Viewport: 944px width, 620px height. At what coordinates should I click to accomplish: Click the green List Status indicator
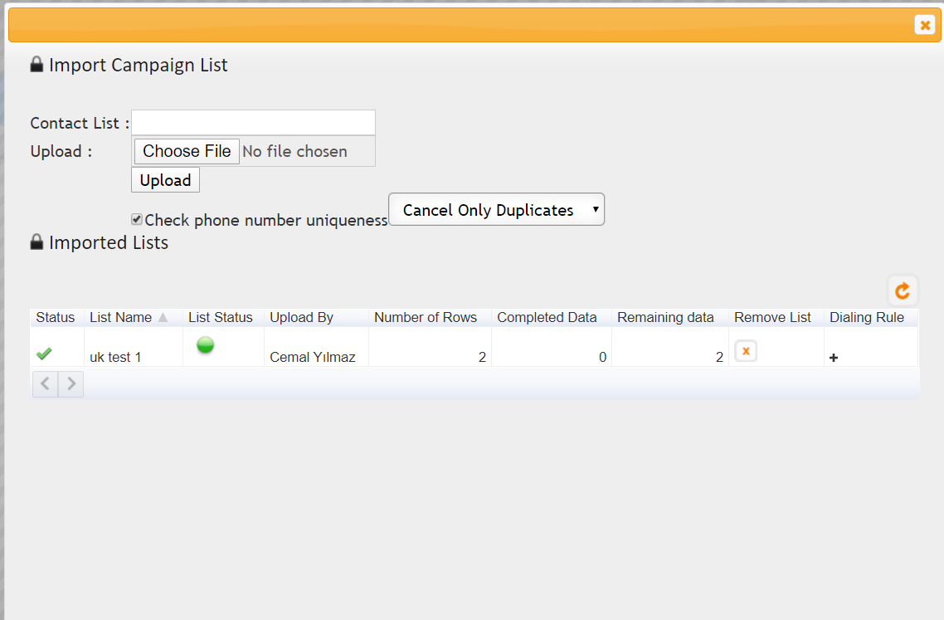point(205,344)
